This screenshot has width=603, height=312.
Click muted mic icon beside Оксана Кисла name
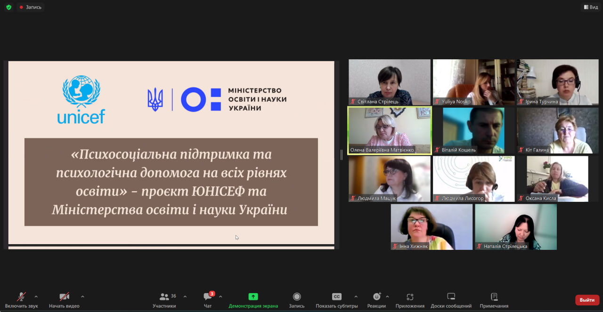pyautogui.click(x=521, y=198)
